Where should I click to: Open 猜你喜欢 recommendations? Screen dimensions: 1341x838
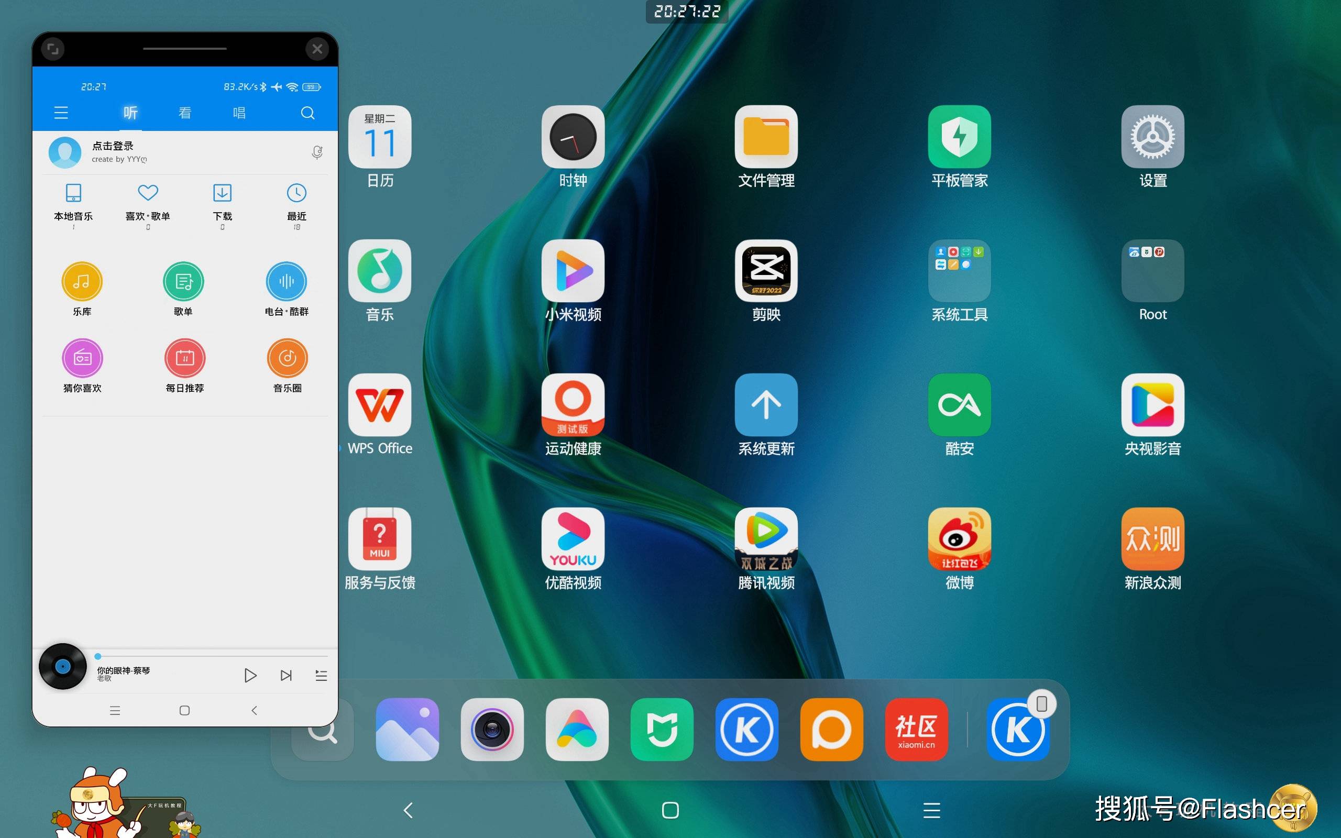click(x=82, y=365)
